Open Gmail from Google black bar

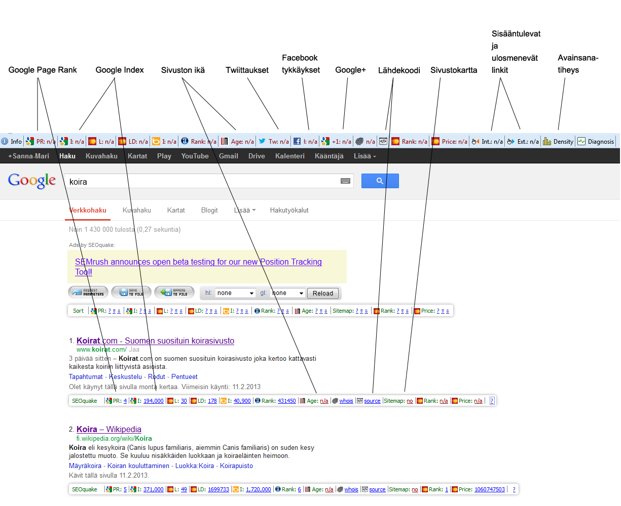click(229, 156)
